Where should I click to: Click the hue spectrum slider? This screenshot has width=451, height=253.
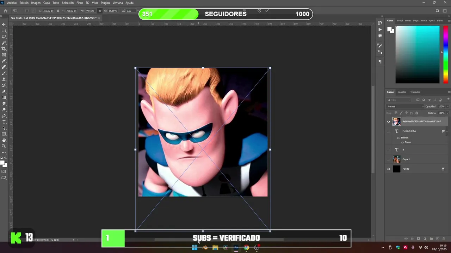point(445,54)
